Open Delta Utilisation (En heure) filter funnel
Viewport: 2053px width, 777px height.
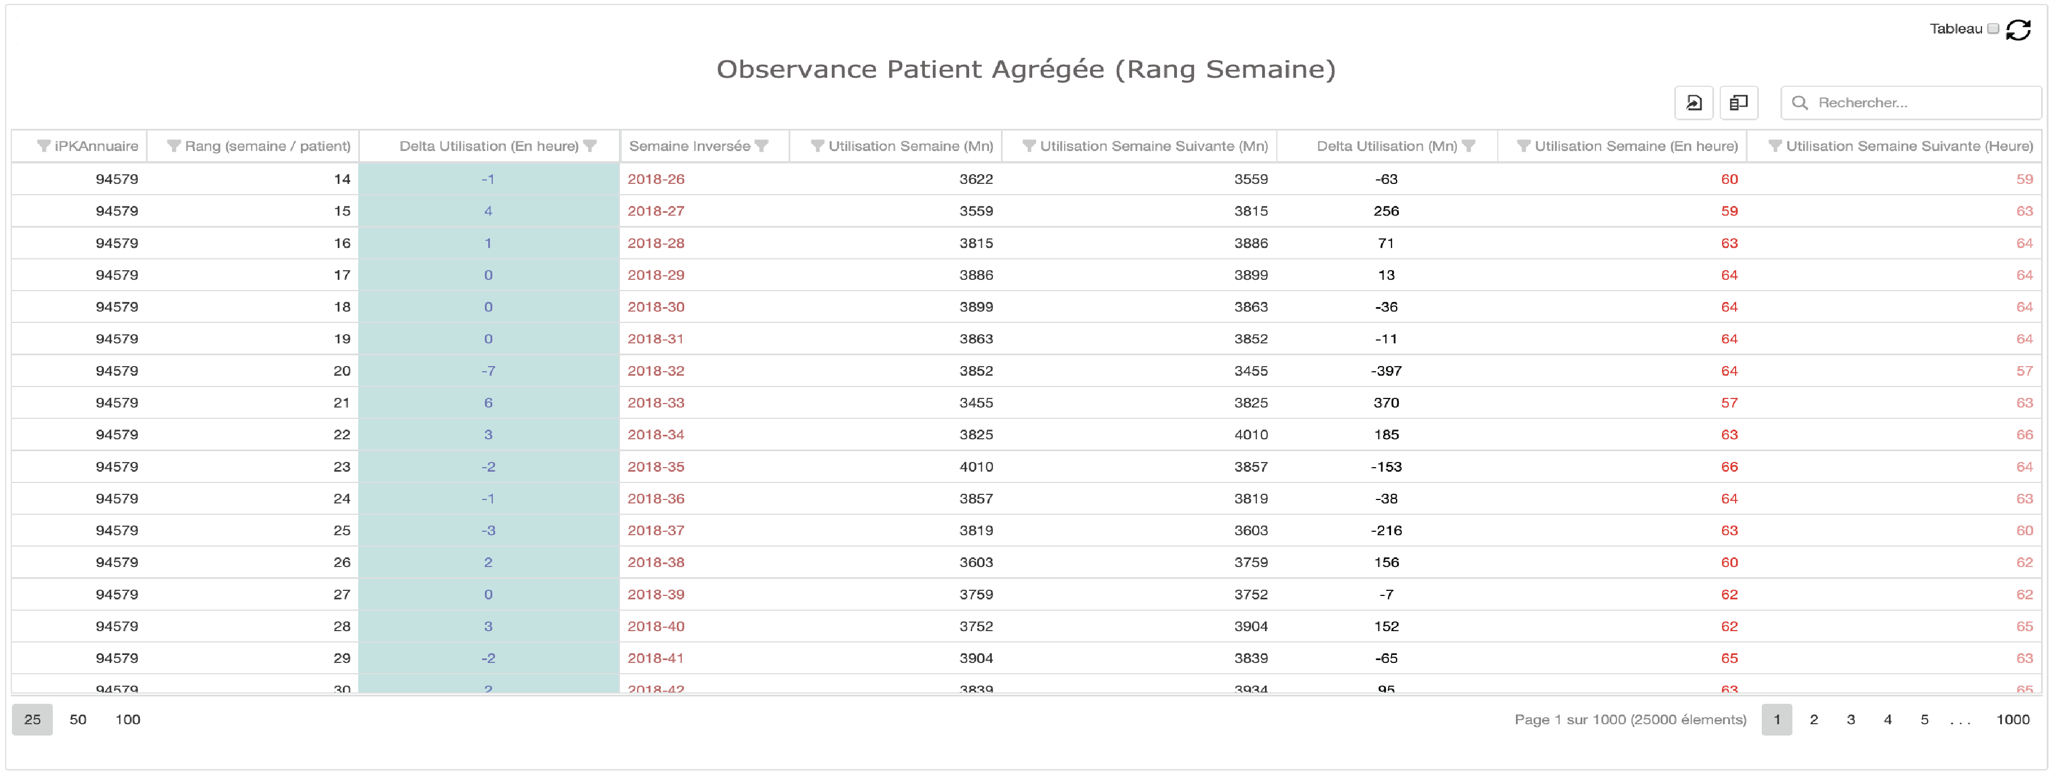pyautogui.click(x=590, y=146)
